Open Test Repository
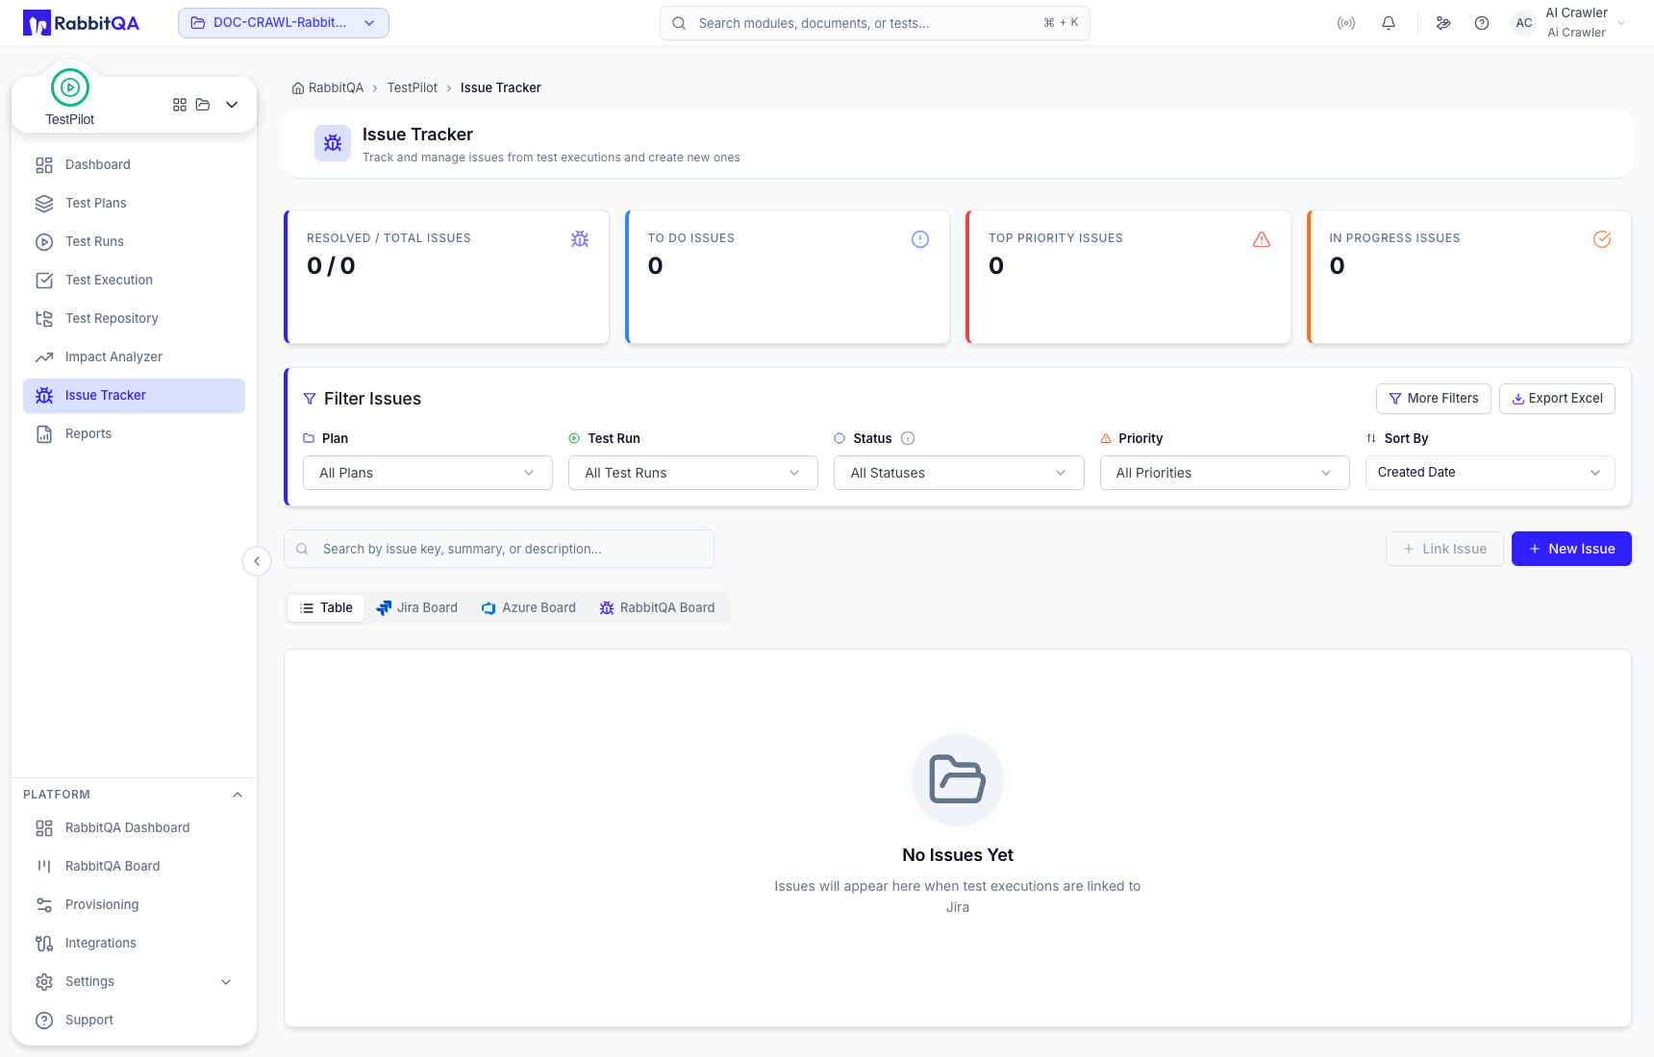1654x1057 pixels. [x=134, y=318]
